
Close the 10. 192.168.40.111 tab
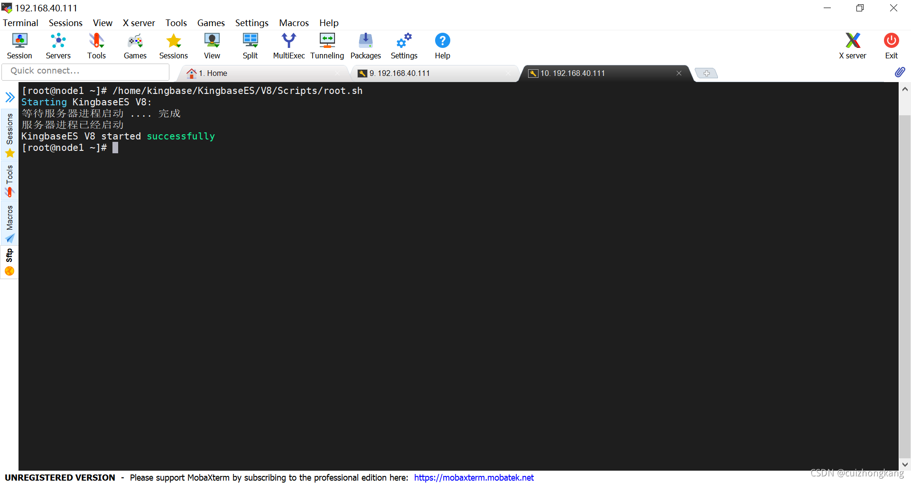point(679,73)
